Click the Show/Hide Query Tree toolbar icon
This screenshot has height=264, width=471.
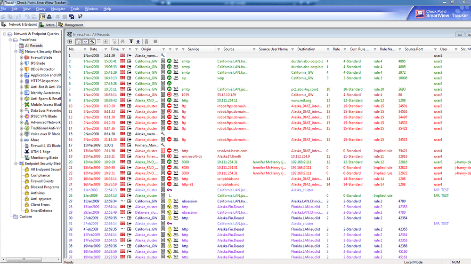click(x=42, y=16)
